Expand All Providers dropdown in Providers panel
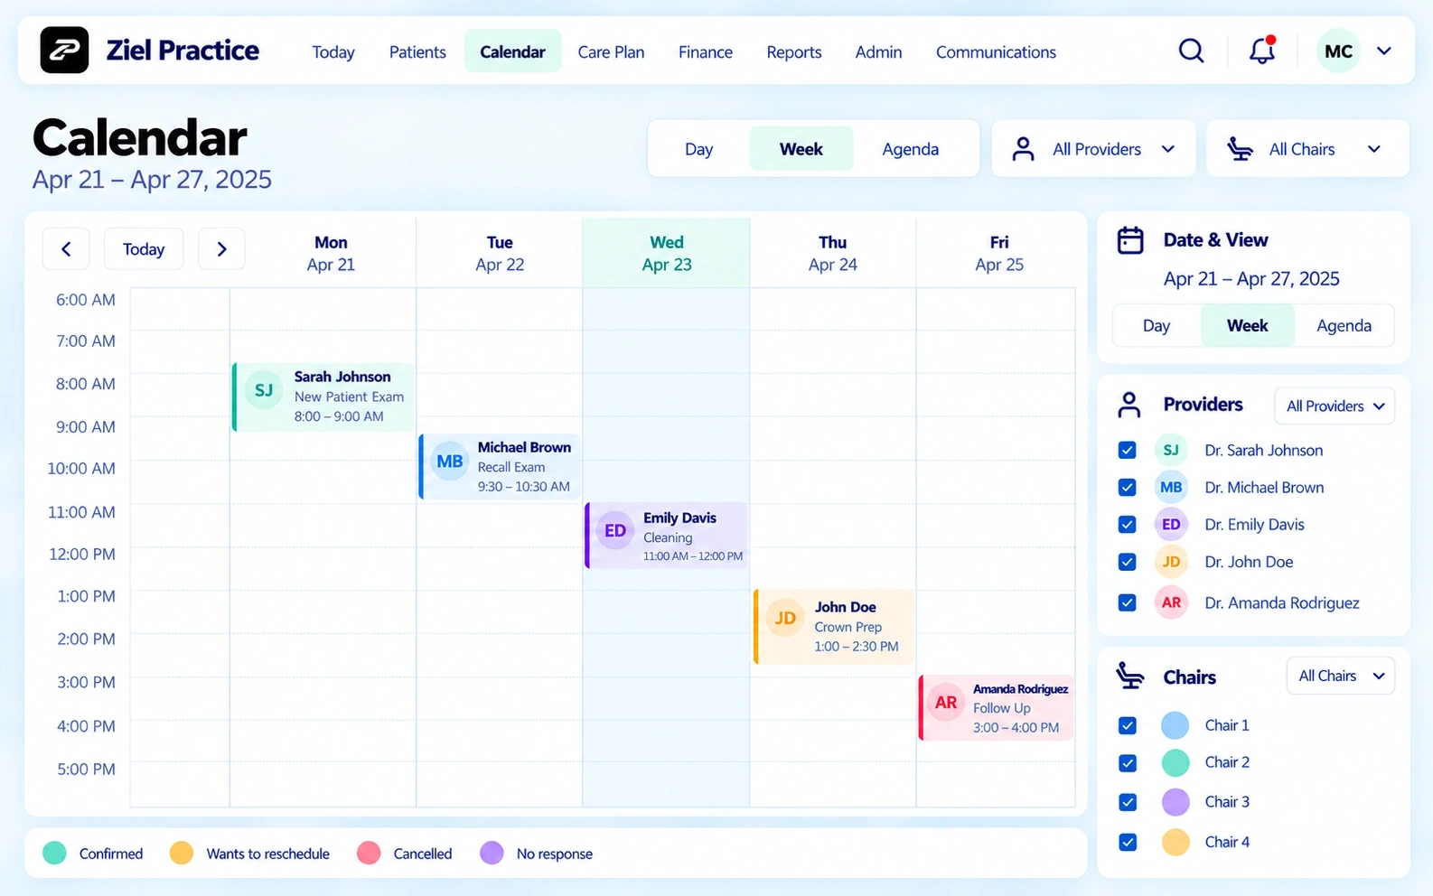 tap(1335, 406)
